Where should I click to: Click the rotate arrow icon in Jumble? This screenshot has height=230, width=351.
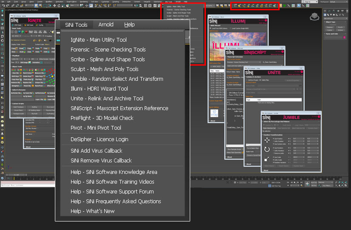(267, 150)
